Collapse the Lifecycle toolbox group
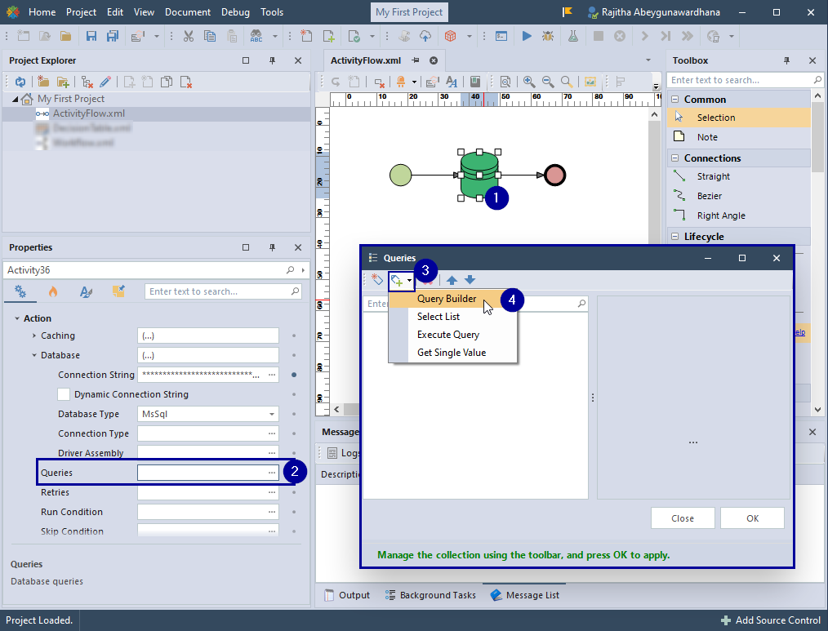828x631 pixels. [674, 237]
